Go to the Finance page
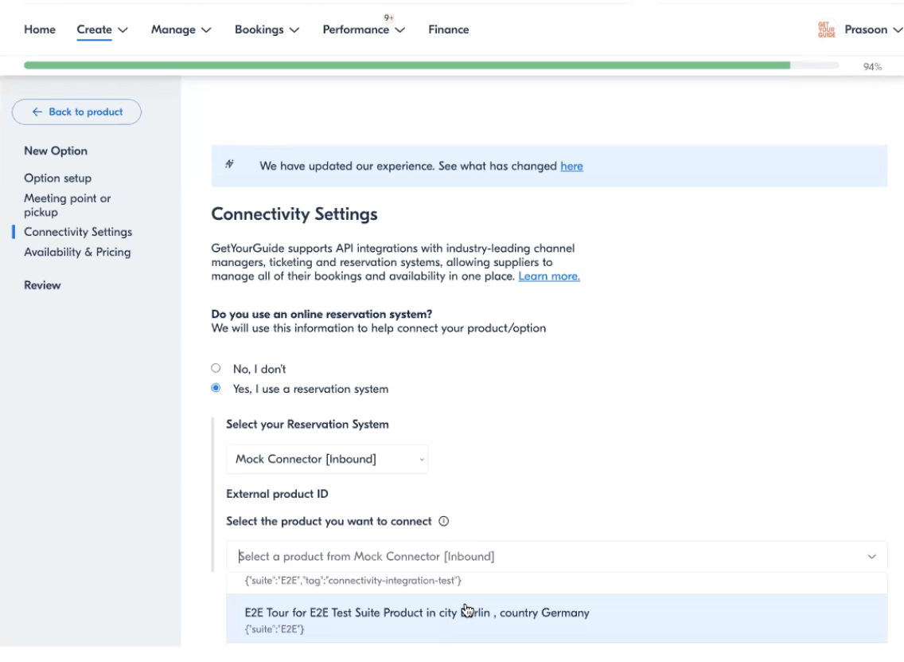This screenshot has height=662, width=904. pyautogui.click(x=449, y=29)
